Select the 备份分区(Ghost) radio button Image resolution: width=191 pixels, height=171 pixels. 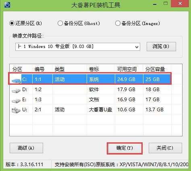pos(60,23)
